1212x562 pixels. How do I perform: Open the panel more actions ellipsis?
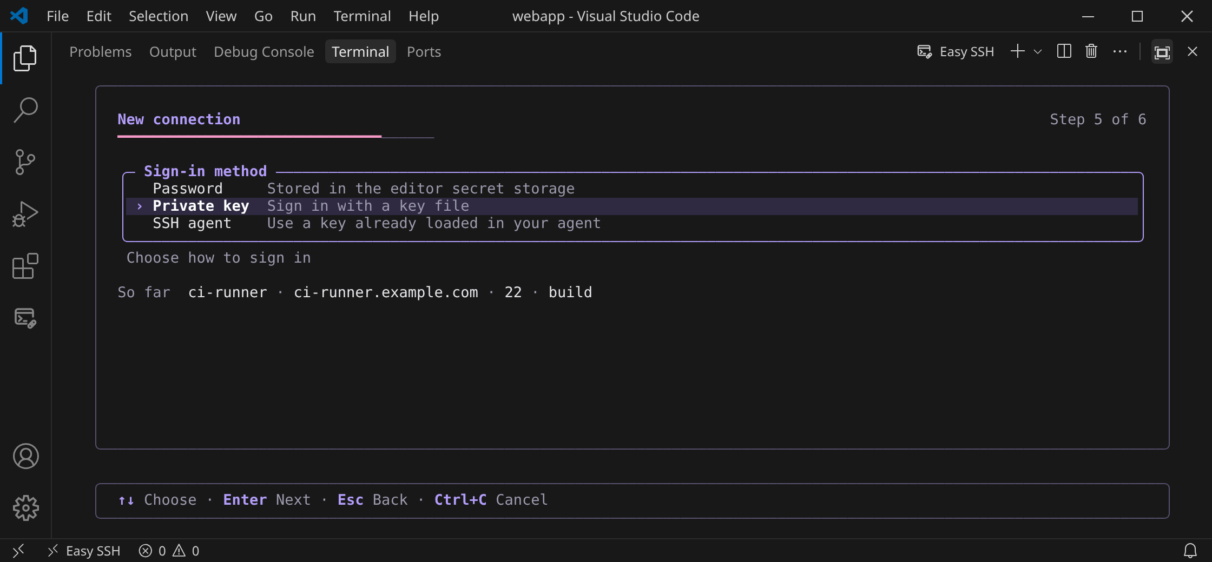1119,52
